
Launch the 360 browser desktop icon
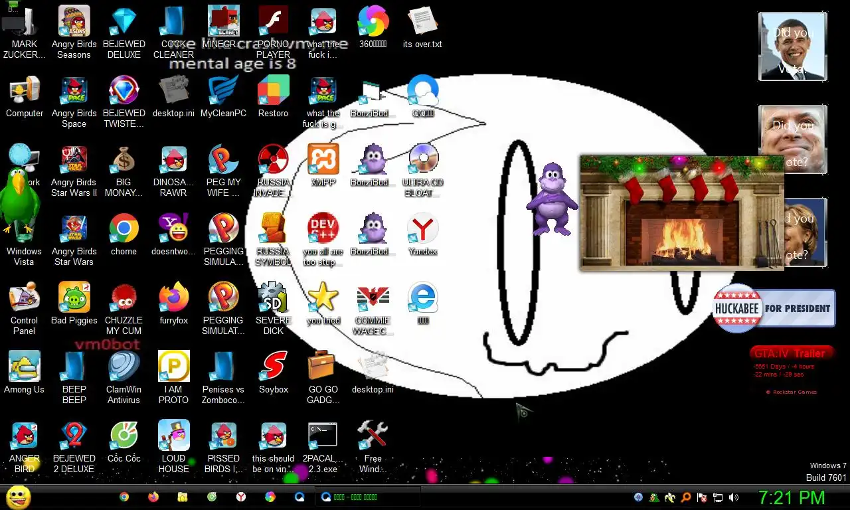(x=373, y=28)
